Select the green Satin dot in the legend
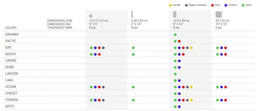 coord(243,5)
